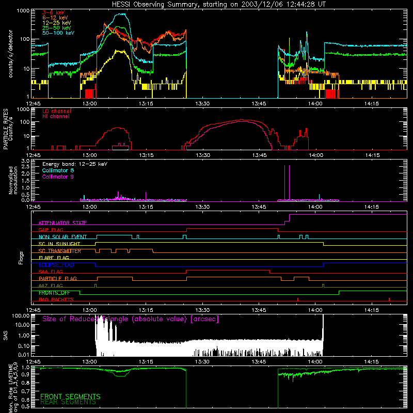Click the 'Energy band: 12-25 keV' annotation

point(75,164)
